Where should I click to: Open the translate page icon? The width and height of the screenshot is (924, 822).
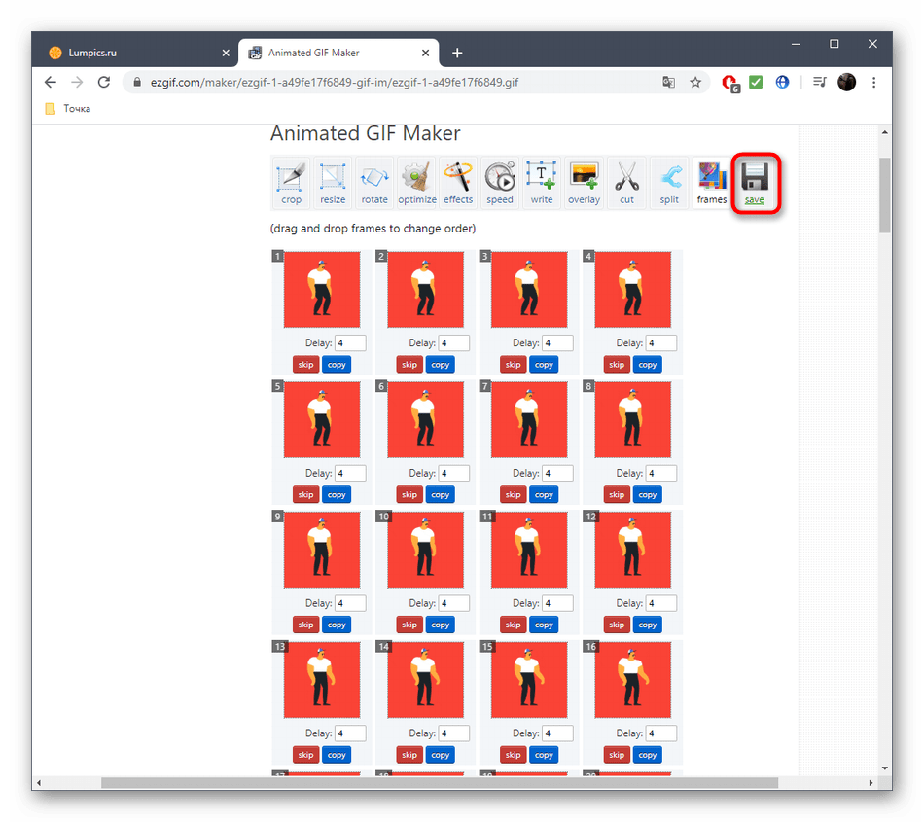pyautogui.click(x=668, y=82)
